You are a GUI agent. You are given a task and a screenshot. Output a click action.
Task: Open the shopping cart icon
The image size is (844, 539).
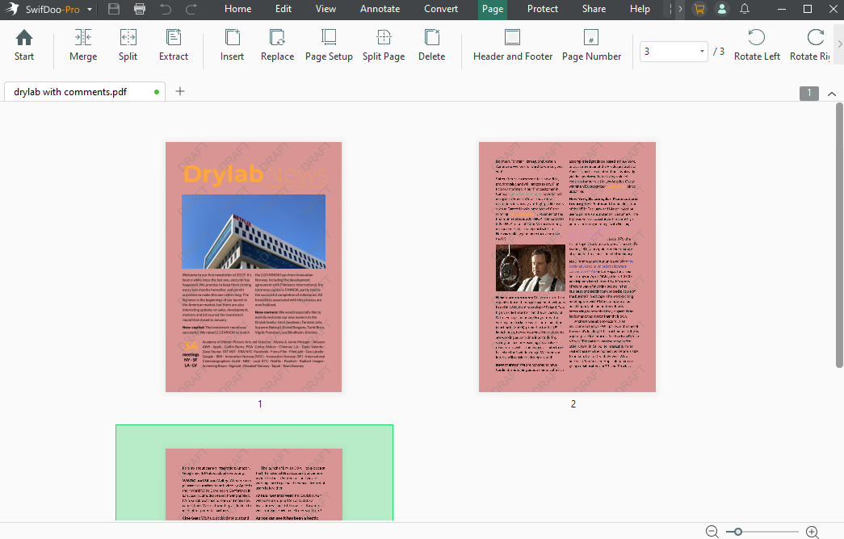(x=699, y=9)
